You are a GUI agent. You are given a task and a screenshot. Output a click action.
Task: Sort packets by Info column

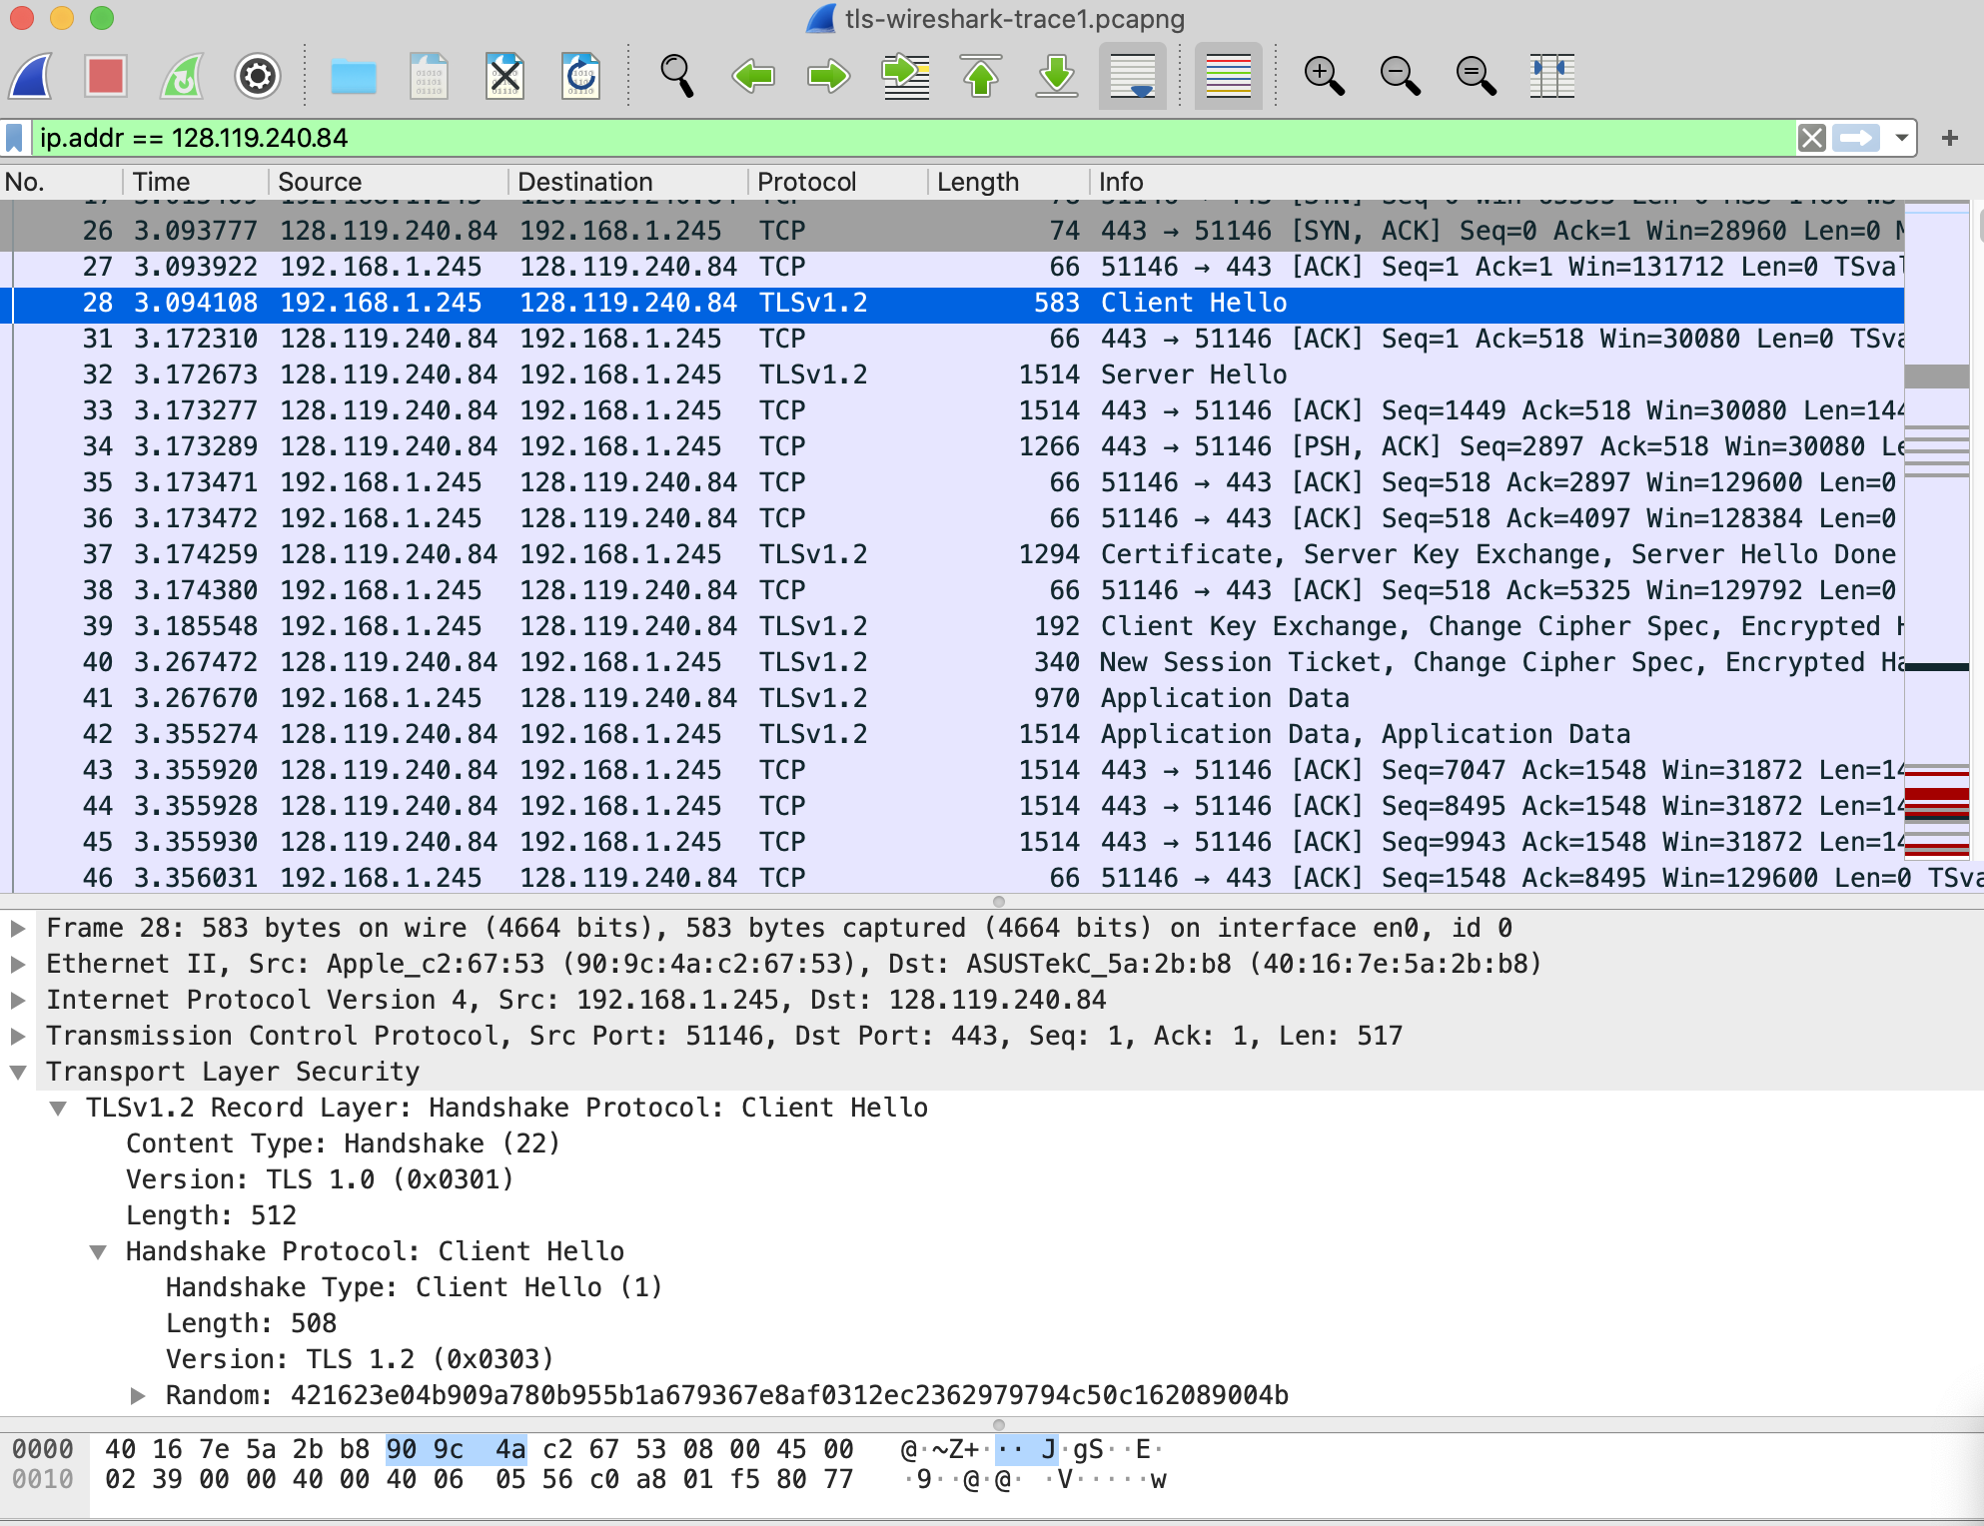[x=1536, y=182]
